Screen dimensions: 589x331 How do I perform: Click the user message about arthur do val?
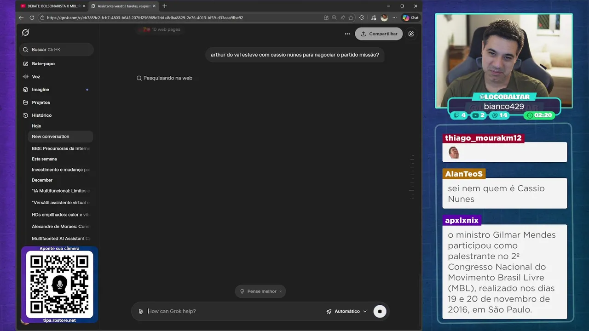click(295, 55)
